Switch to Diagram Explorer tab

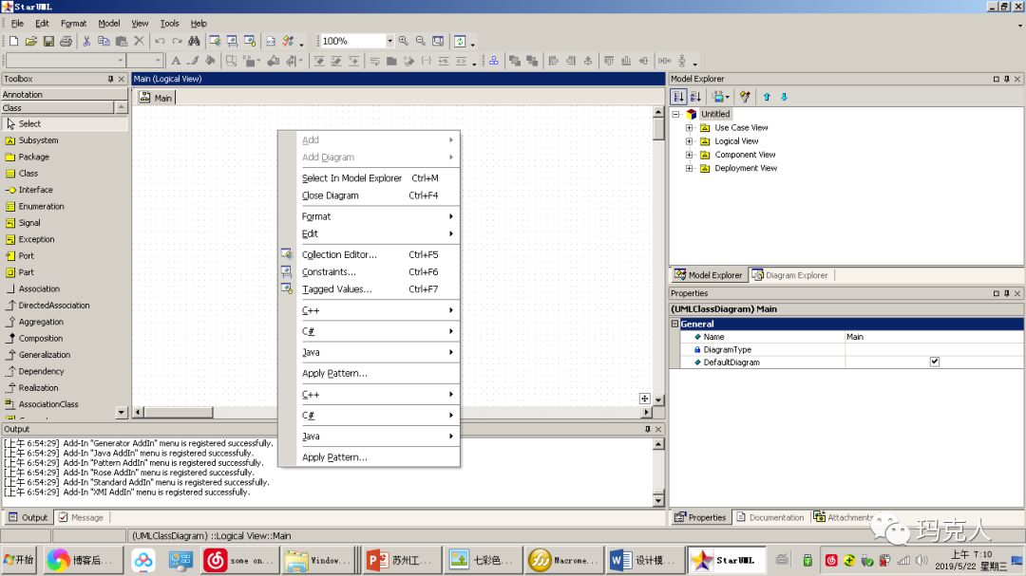[x=789, y=275]
